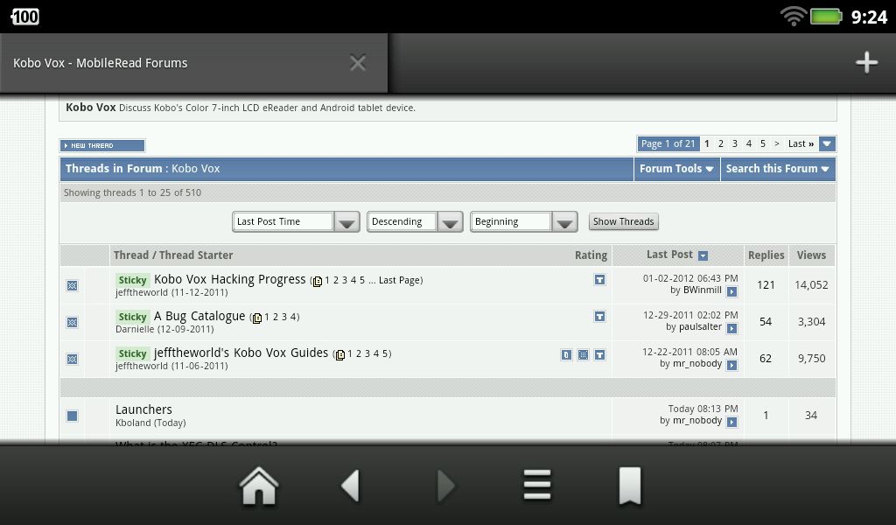Open the bookmarks icon
Viewport: 896px width, 525px height.
coord(630,486)
